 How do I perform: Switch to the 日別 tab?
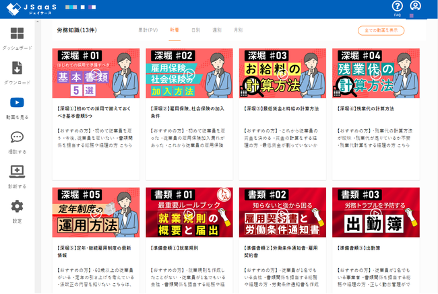point(195,30)
